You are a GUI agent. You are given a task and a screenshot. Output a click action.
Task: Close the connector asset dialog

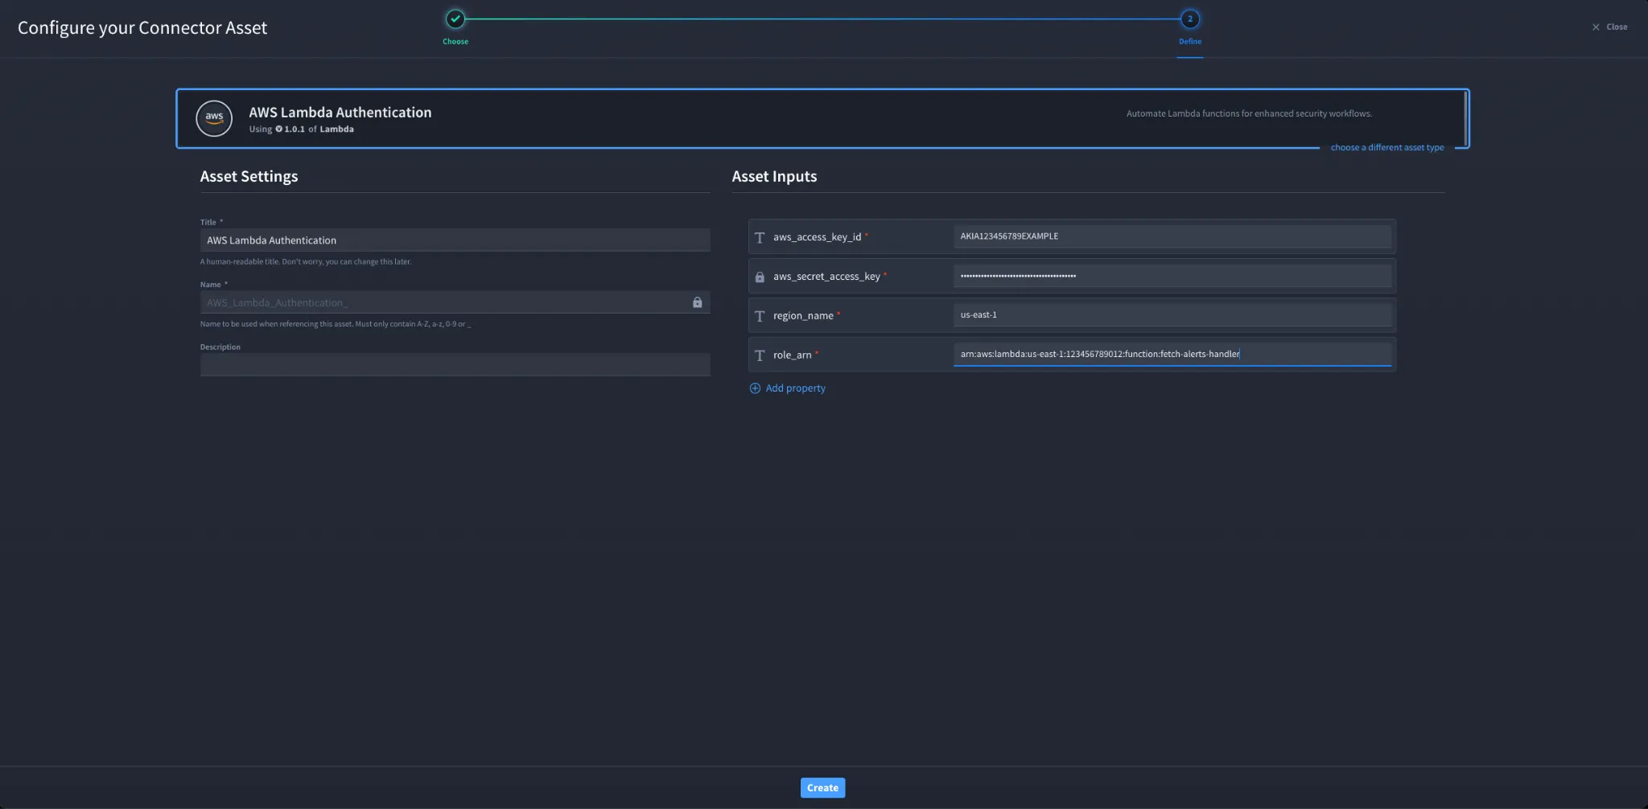tap(1609, 27)
